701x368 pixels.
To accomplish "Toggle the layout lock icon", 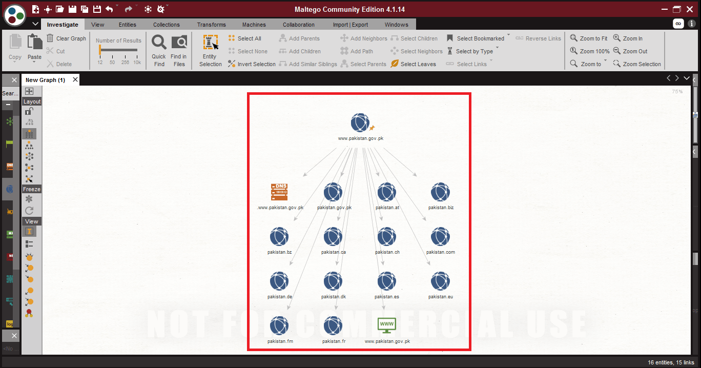I will (x=29, y=111).
